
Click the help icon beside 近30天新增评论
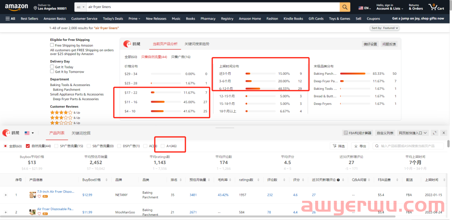point(339,180)
